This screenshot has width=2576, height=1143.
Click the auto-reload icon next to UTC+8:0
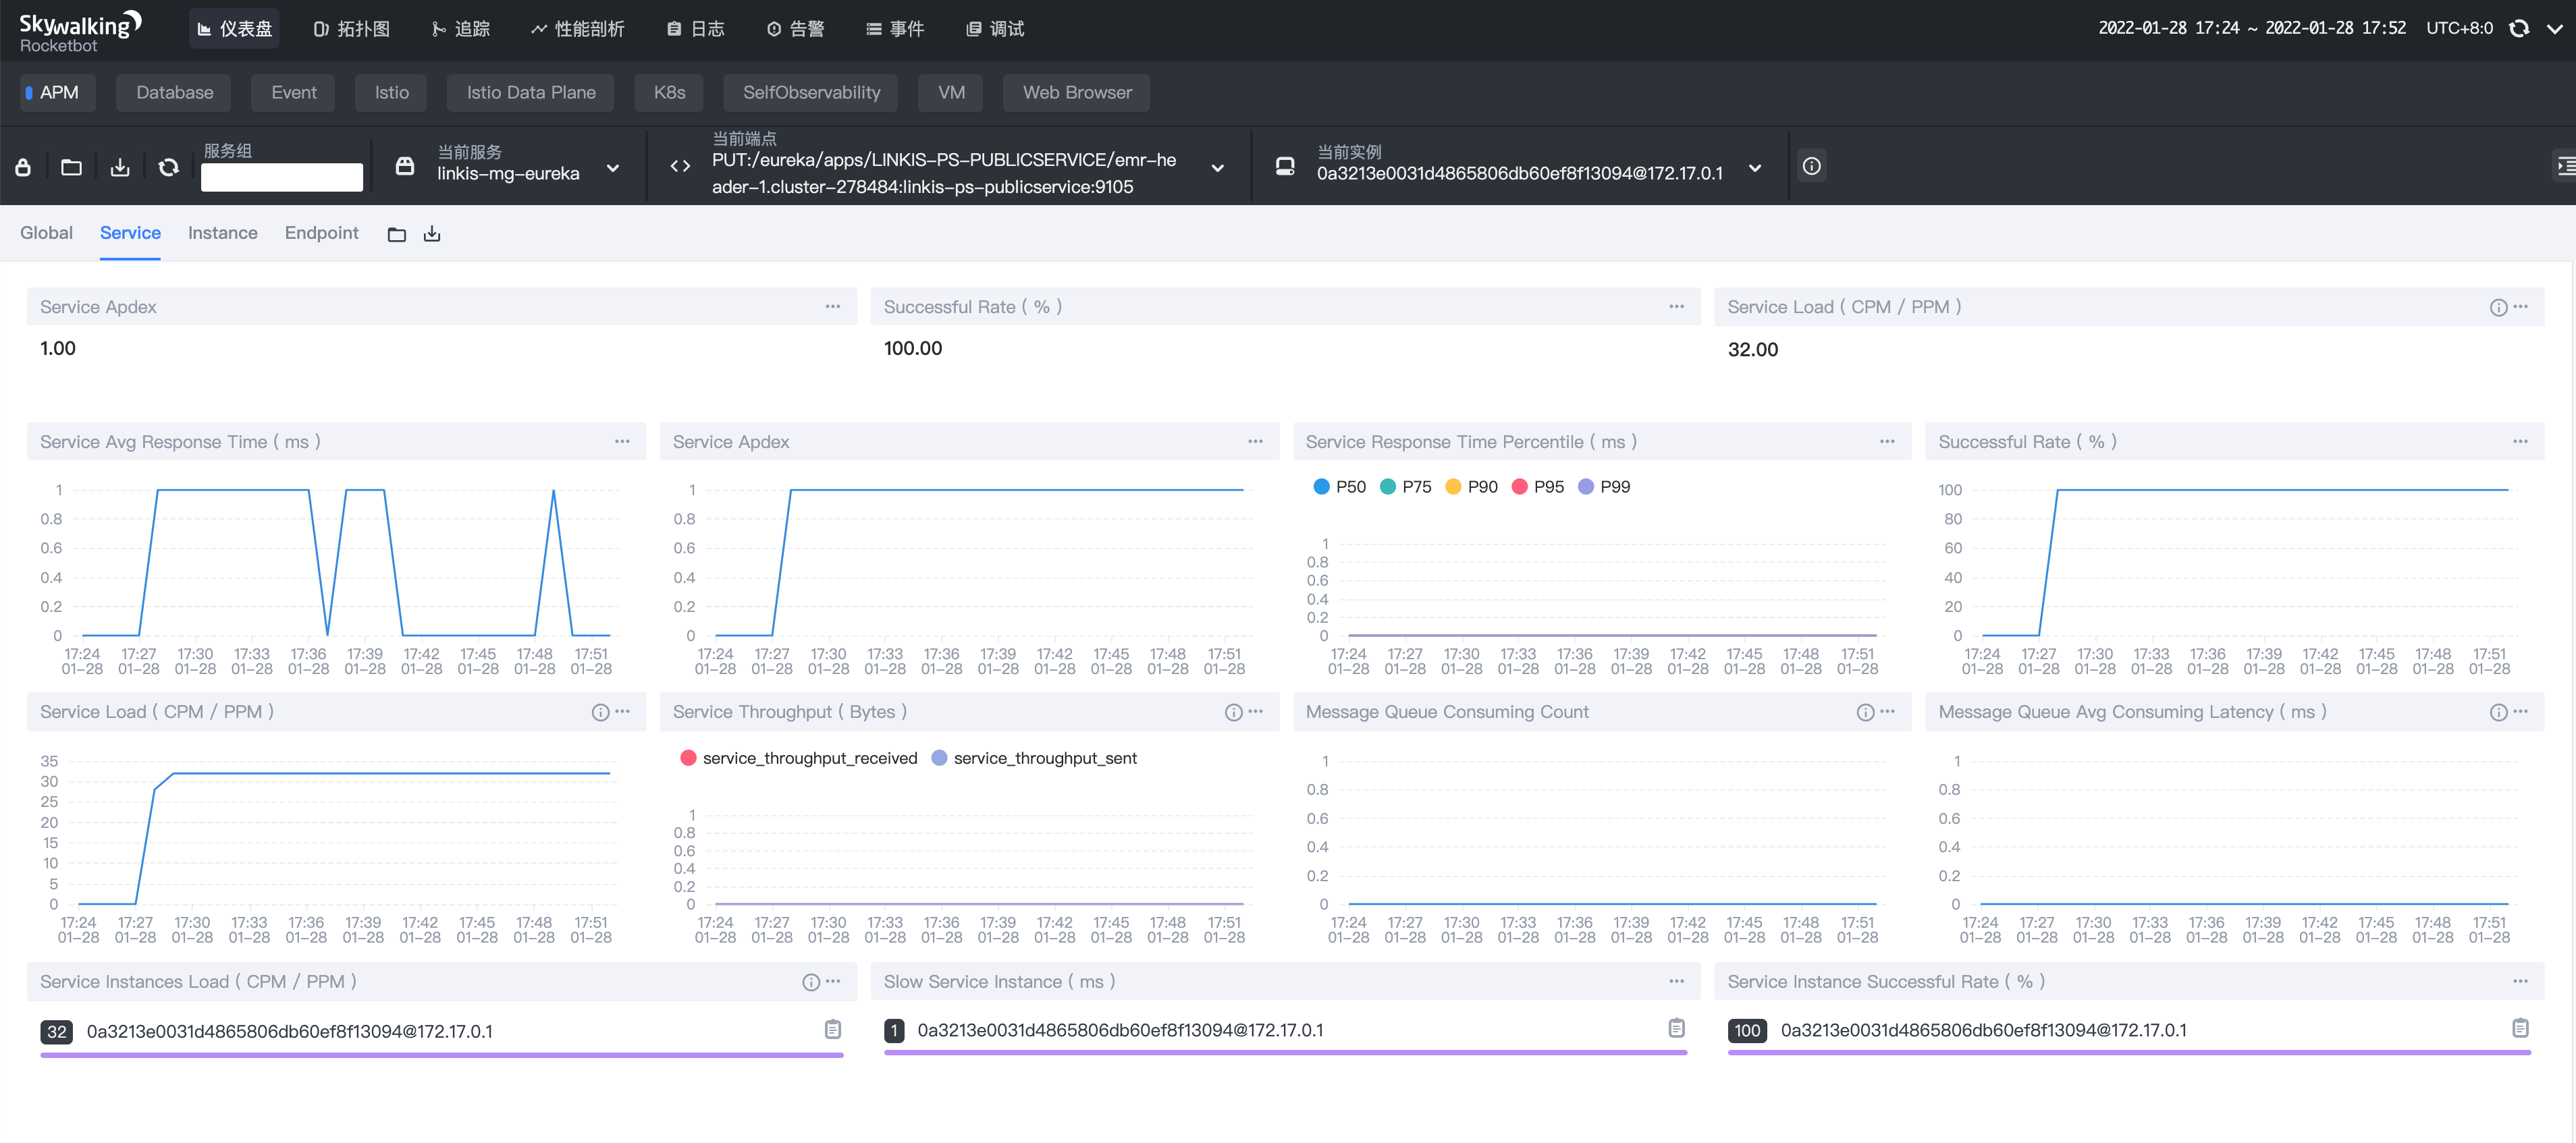2519,28
